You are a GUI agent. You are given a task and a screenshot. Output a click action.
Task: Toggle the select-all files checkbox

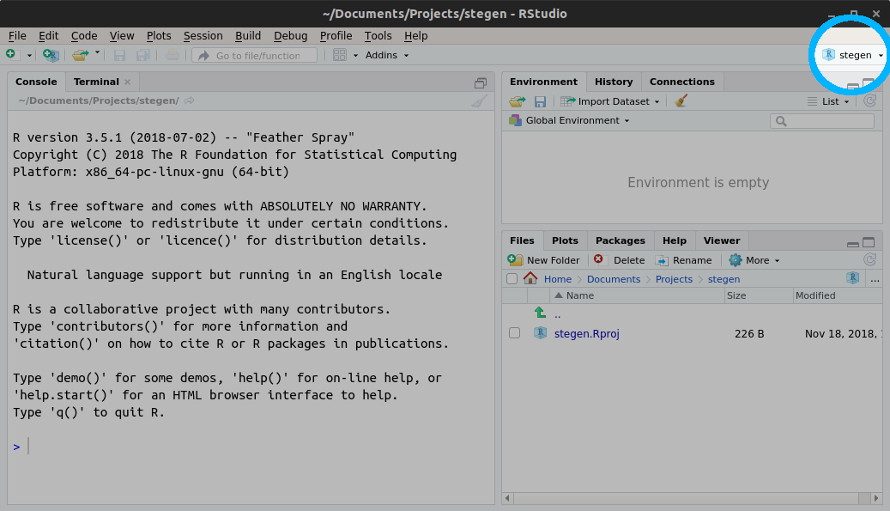click(512, 279)
